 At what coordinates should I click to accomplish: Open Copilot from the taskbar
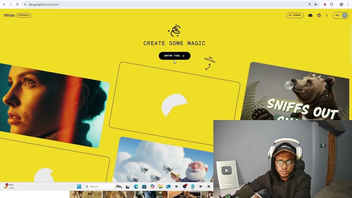pos(152,186)
